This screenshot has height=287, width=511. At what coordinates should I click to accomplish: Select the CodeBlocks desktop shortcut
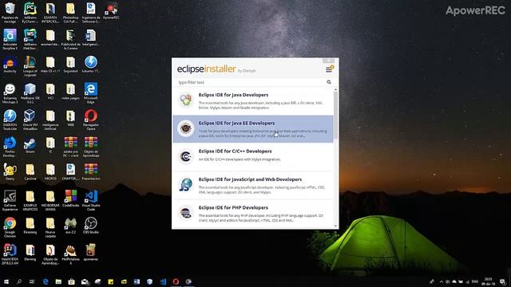tap(70, 199)
